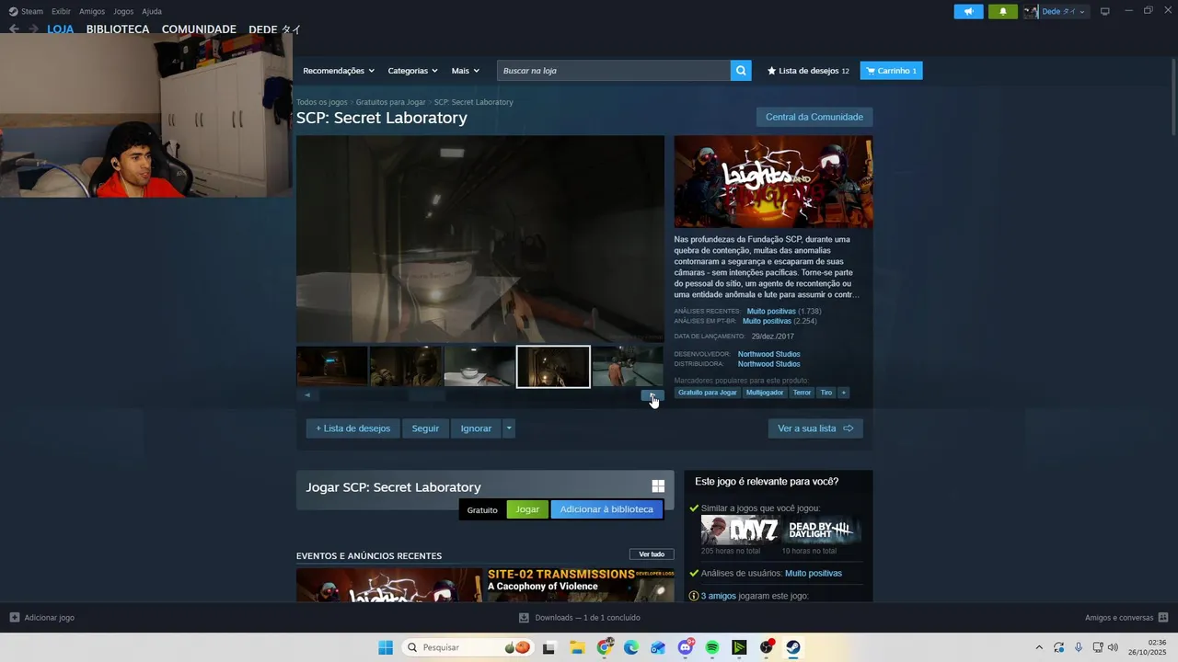Open the Downloads status bar entry
1178x662 pixels.
pyautogui.click(x=580, y=618)
